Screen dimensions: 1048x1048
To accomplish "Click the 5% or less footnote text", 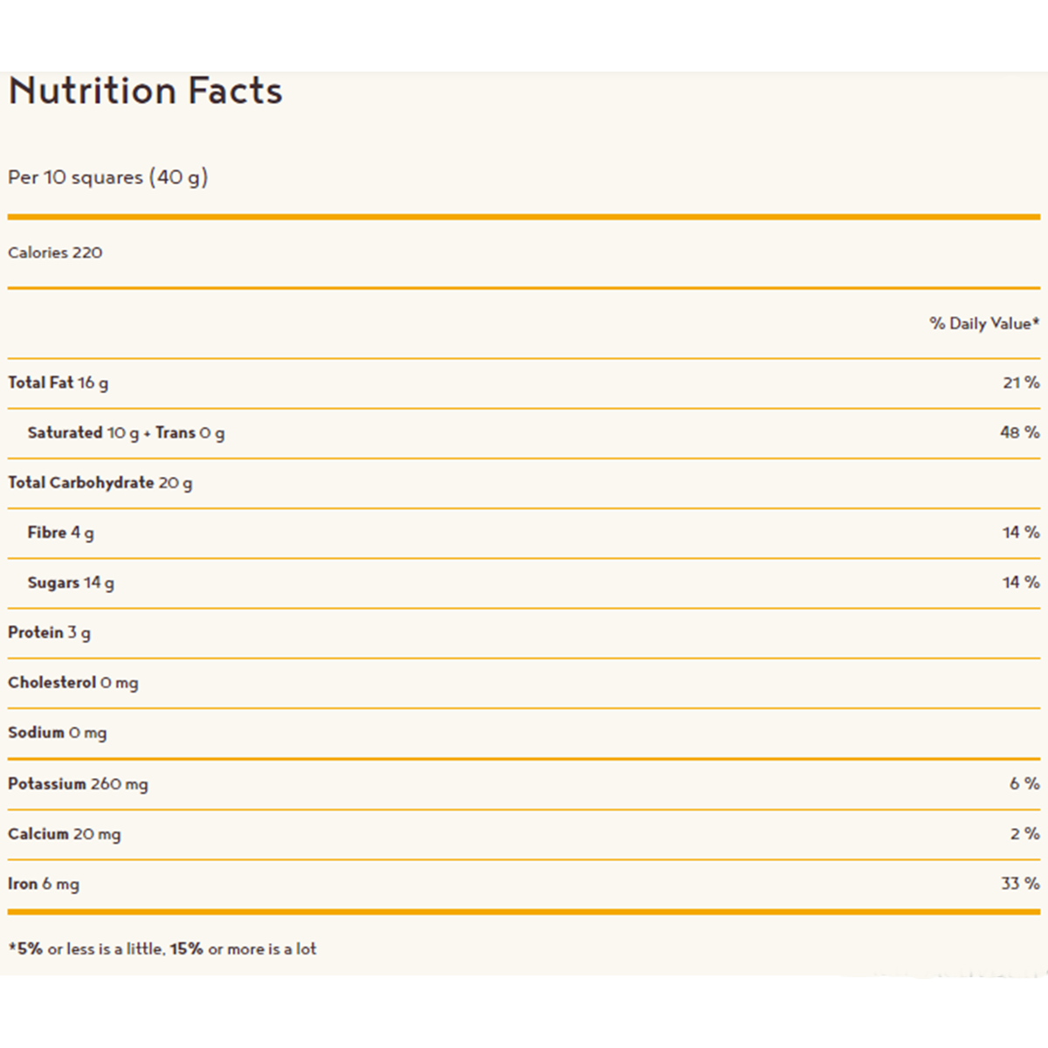I will pyautogui.click(x=162, y=948).
